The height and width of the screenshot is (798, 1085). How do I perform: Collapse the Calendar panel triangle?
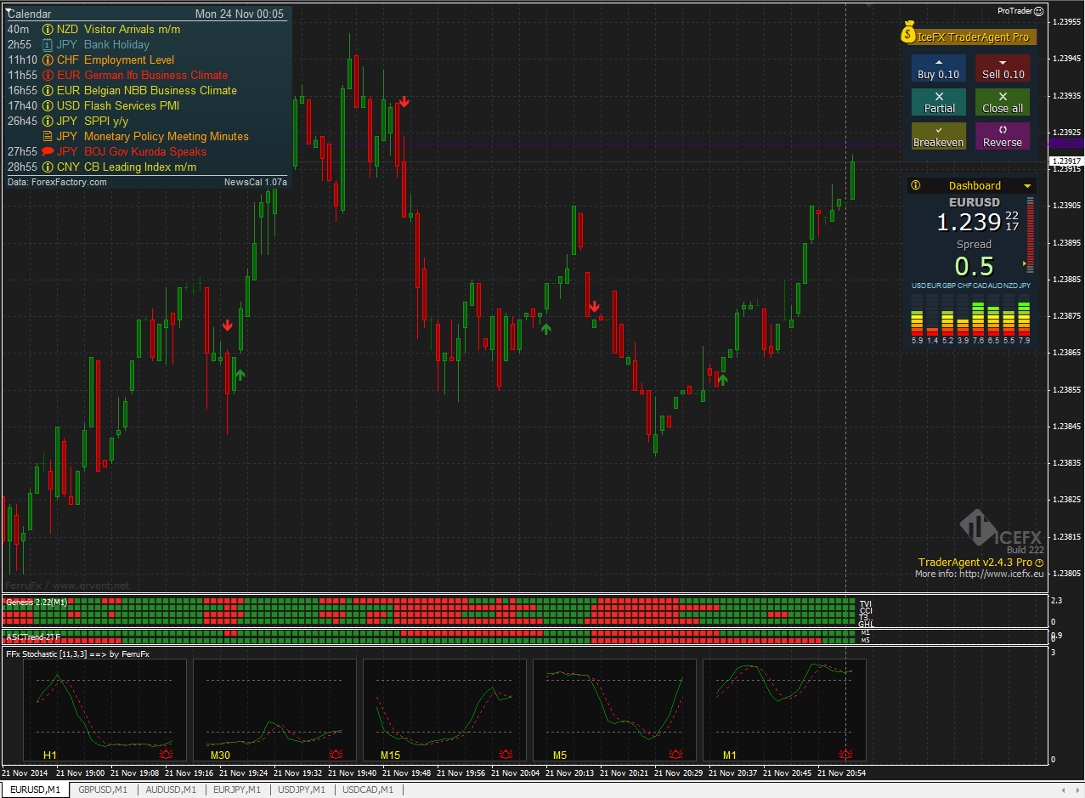(x=8, y=12)
